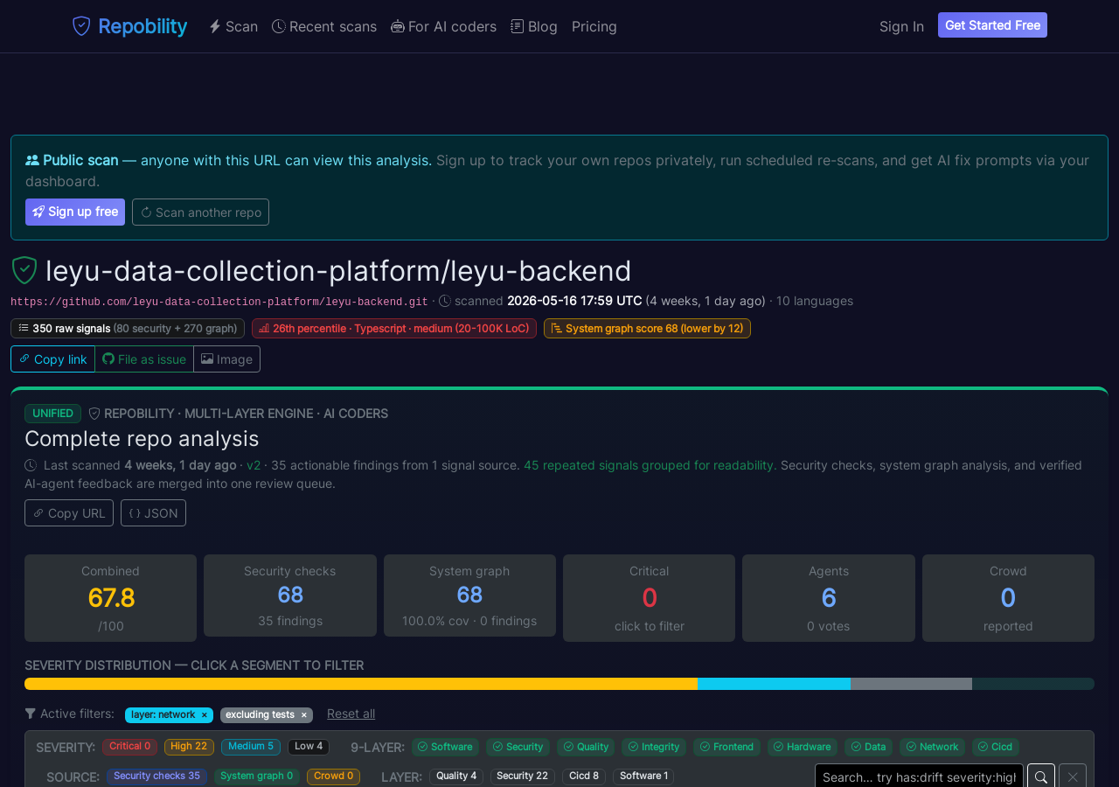Image resolution: width=1119 pixels, height=787 pixels.
Task: Focus the findings search input field
Action: point(919,777)
